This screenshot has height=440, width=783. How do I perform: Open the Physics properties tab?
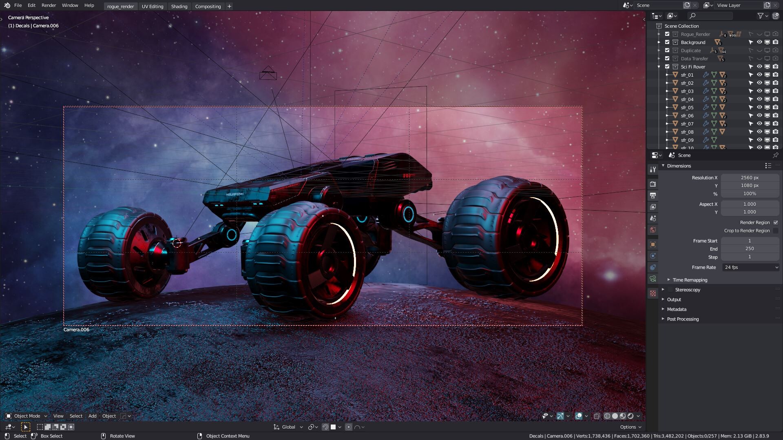(653, 256)
